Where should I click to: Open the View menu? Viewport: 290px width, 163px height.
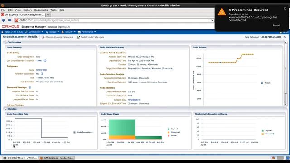point(18,10)
